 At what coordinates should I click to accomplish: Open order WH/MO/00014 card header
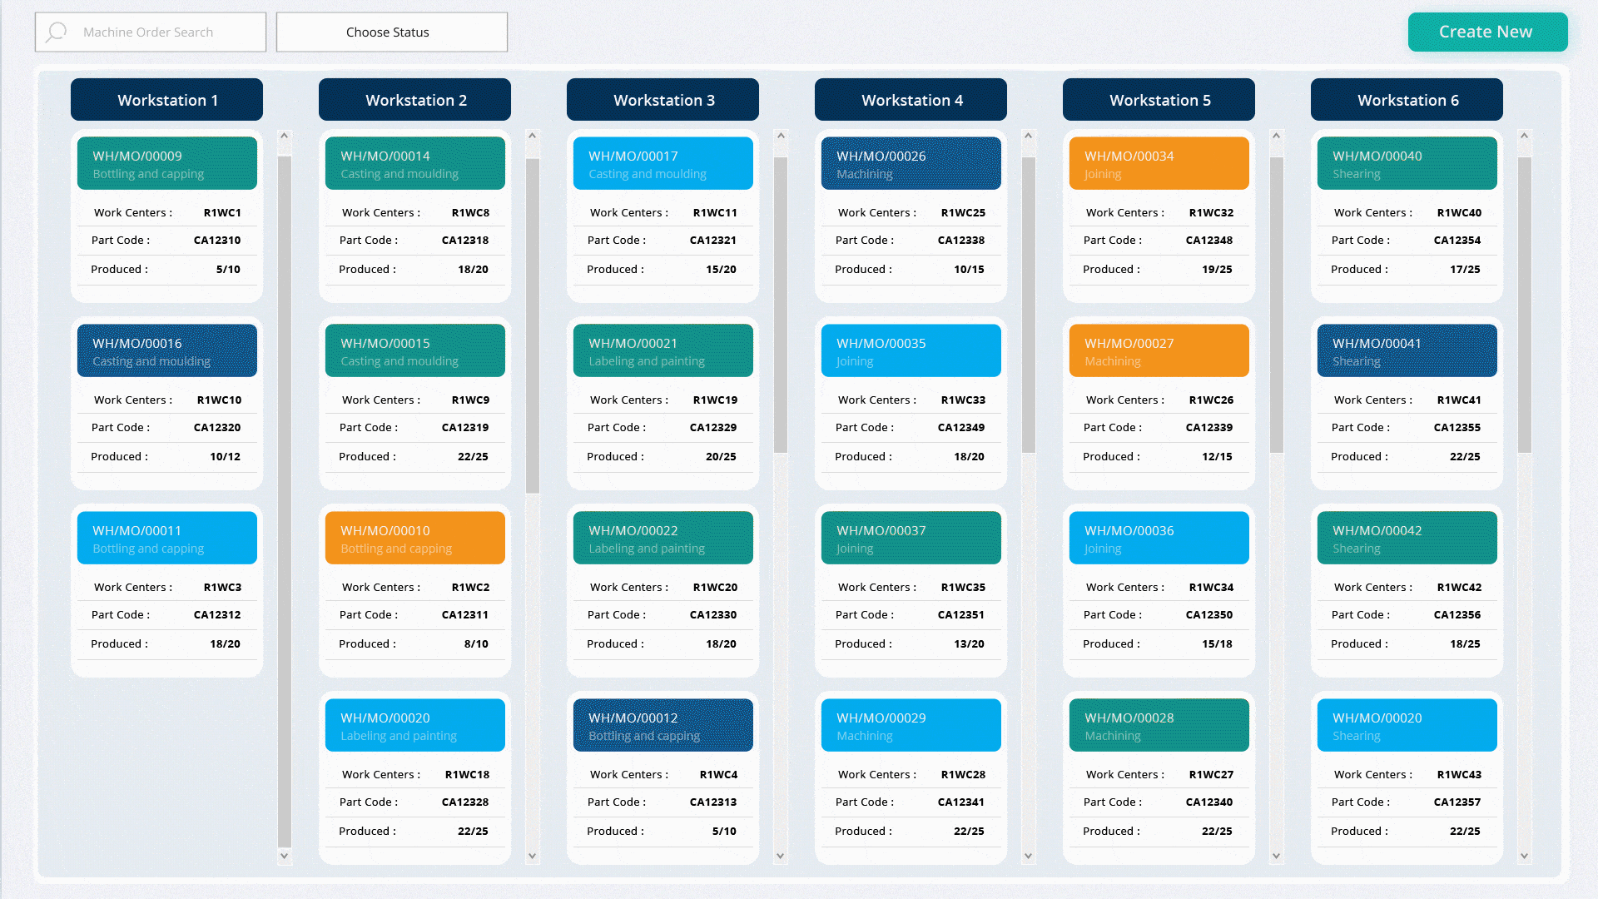(x=414, y=163)
